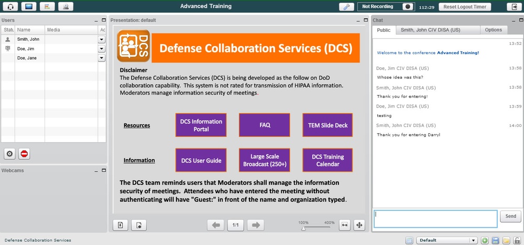Screen dimensions: 524x245
Task: Maximize the Users panel
Action: click(104, 20)
